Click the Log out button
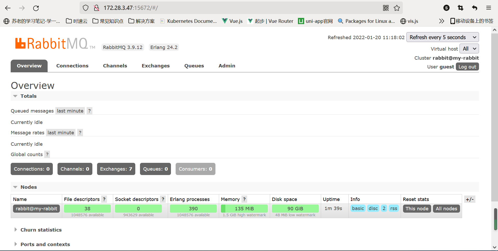The width and height of the screenshot is (498, 251). tap(467, 67)
